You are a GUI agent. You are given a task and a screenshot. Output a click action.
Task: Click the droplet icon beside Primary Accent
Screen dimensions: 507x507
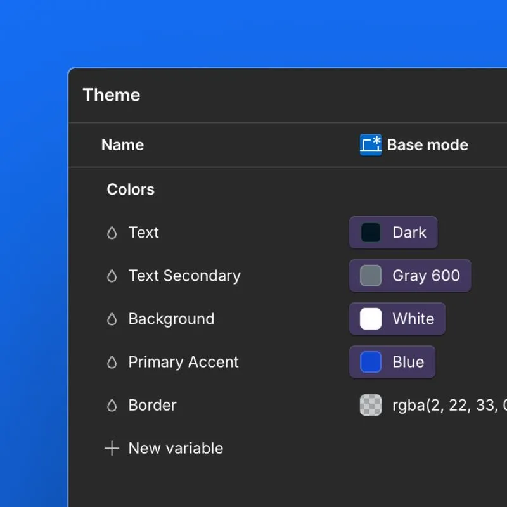pos(112,363)
